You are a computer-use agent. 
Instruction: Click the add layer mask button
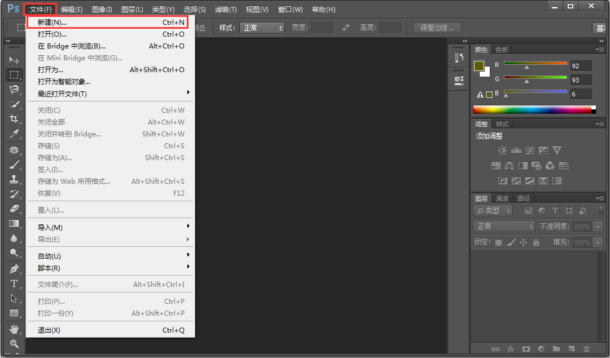point(526,348)
